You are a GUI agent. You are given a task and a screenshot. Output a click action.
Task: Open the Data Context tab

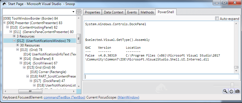(114, 12)
